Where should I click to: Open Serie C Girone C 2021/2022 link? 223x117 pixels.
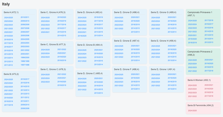tap(62, 74)
